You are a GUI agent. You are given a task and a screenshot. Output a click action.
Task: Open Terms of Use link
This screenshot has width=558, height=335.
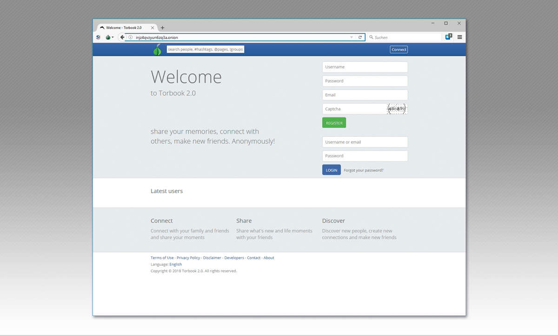click(162, 258)
